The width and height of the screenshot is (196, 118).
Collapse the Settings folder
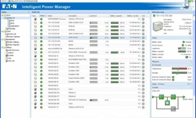2,47
